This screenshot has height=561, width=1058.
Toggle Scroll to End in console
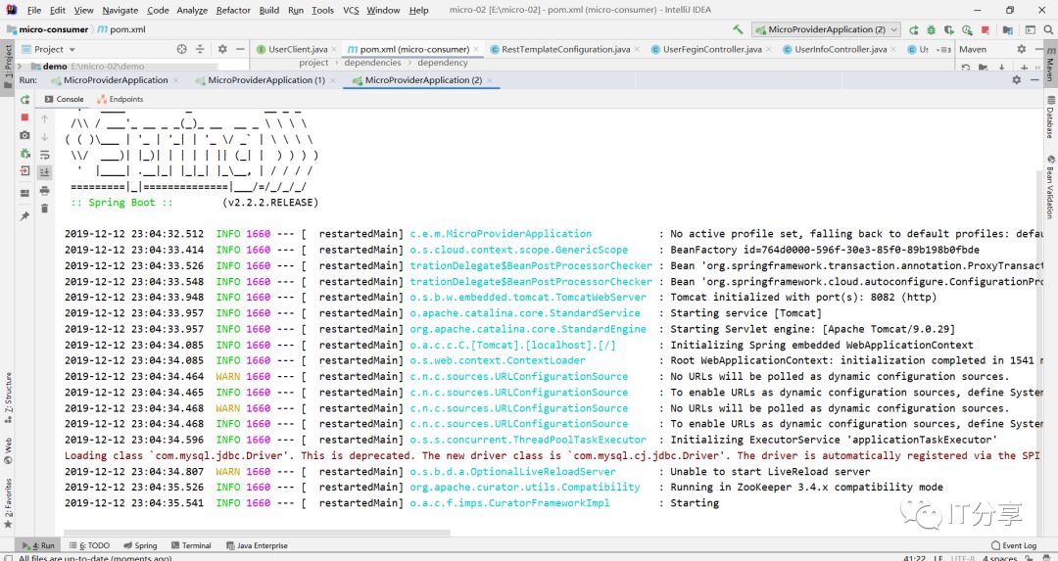click(44, 172)
